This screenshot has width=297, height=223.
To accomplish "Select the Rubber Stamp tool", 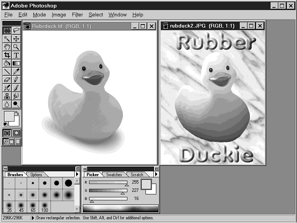I will pyautogui.click(x=7, y=96).
